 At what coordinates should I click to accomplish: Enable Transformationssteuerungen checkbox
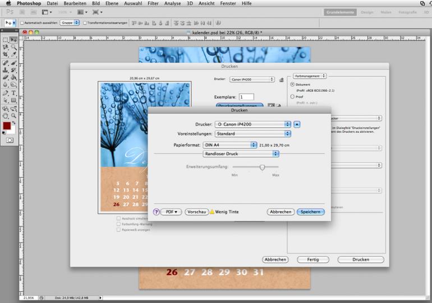click(85, 23)
